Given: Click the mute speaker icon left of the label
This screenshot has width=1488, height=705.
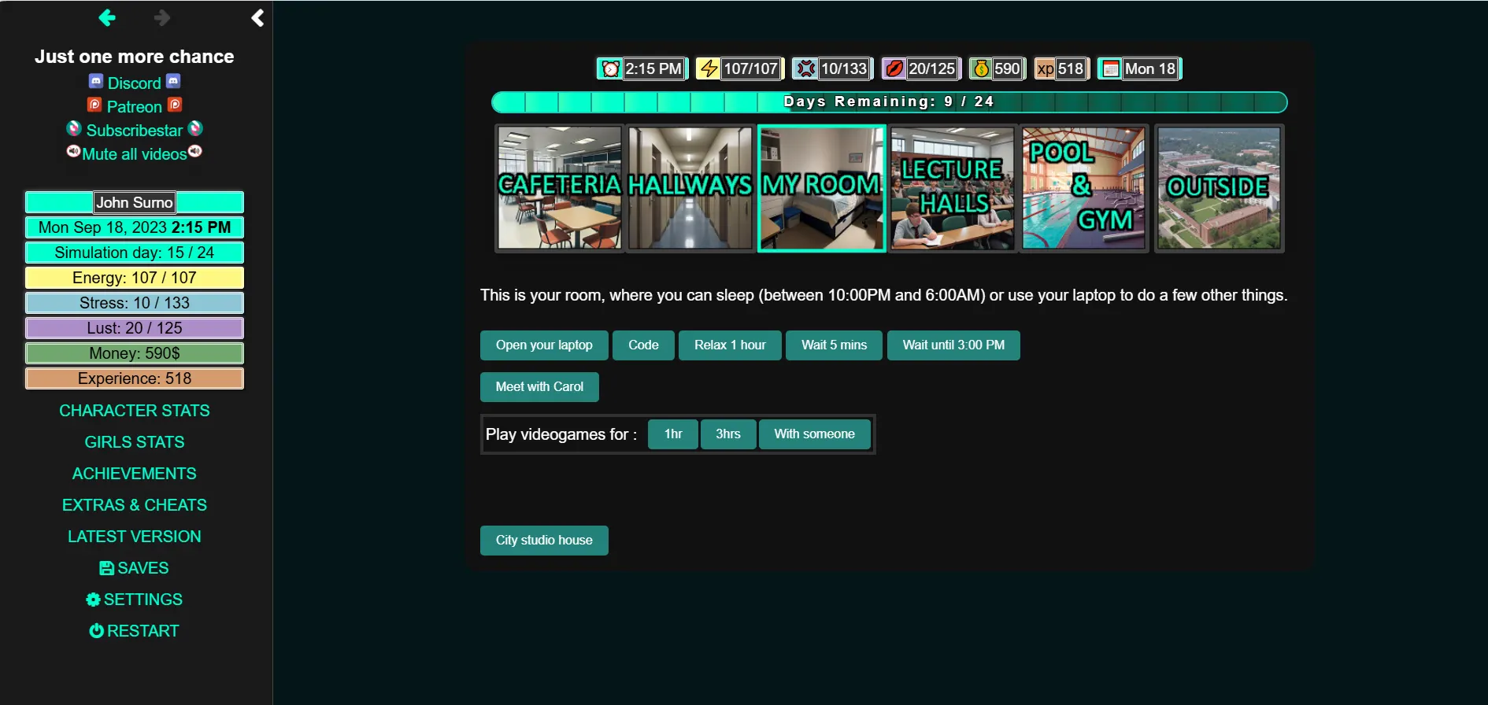Looking at the screenshot, I should (x=73, y=151).
